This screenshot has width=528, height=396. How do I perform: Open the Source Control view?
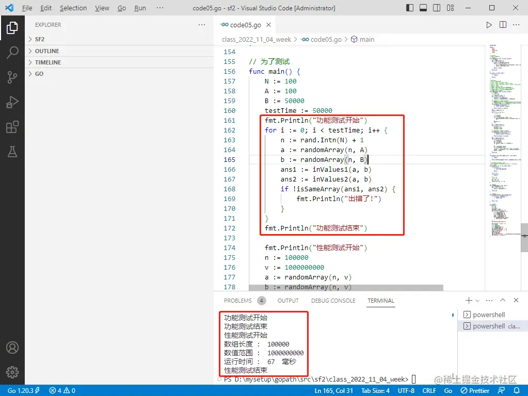12,77
